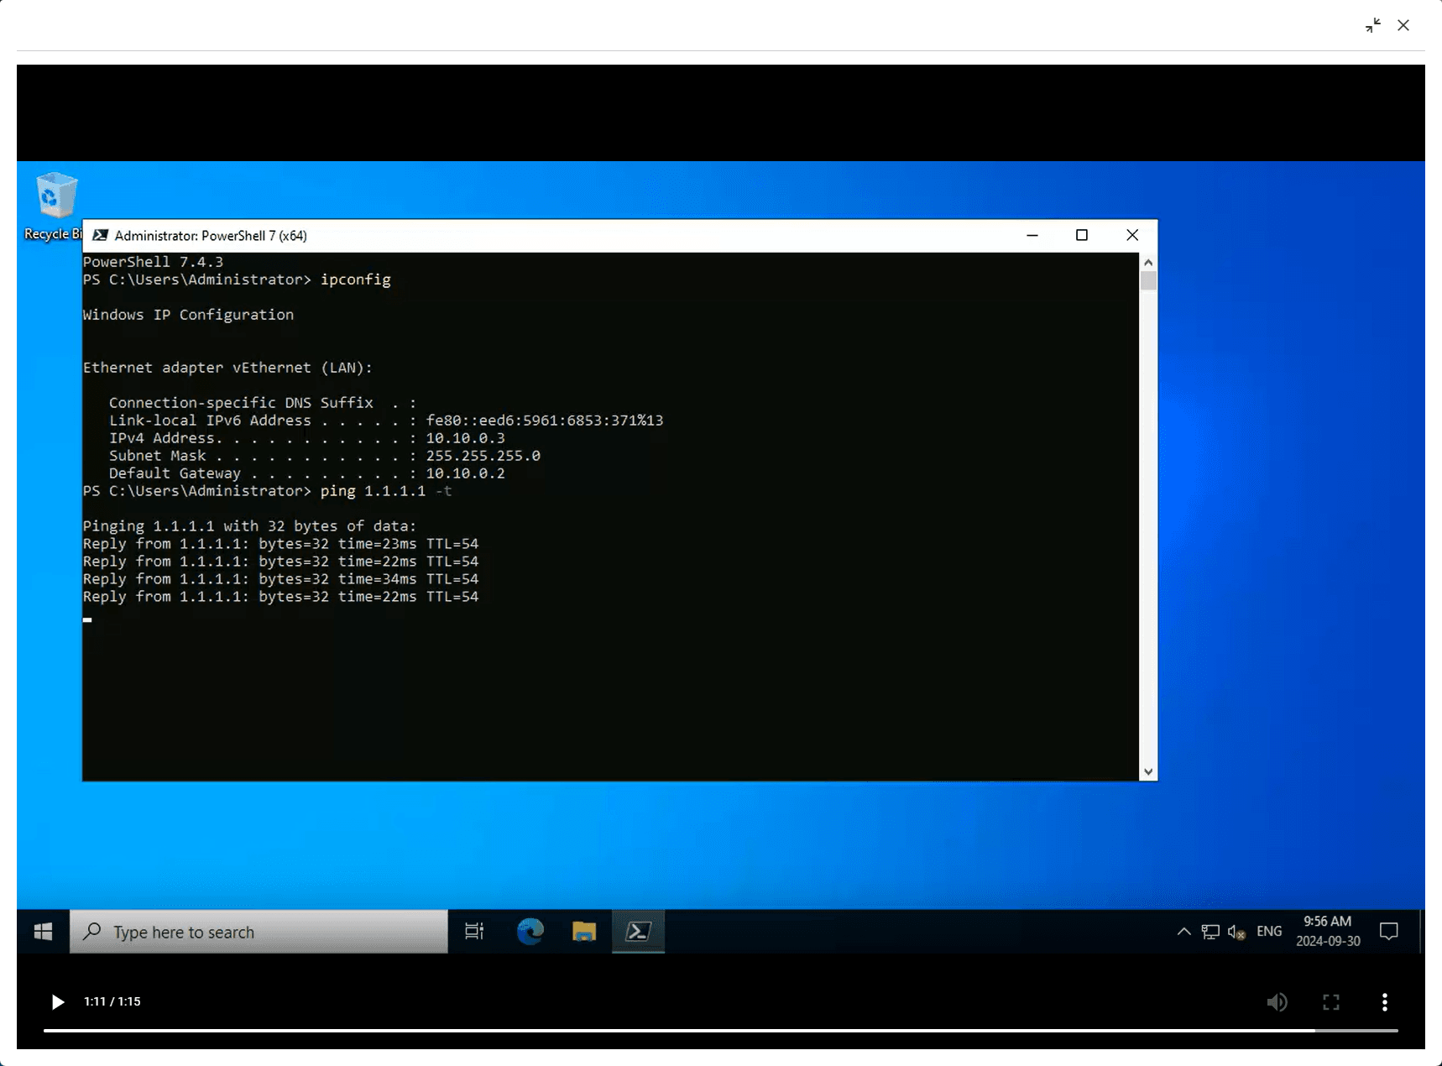Screen dimensions: 1442x1066
Task: Collapse the video viewer overlay
Action: (1373, 25)
